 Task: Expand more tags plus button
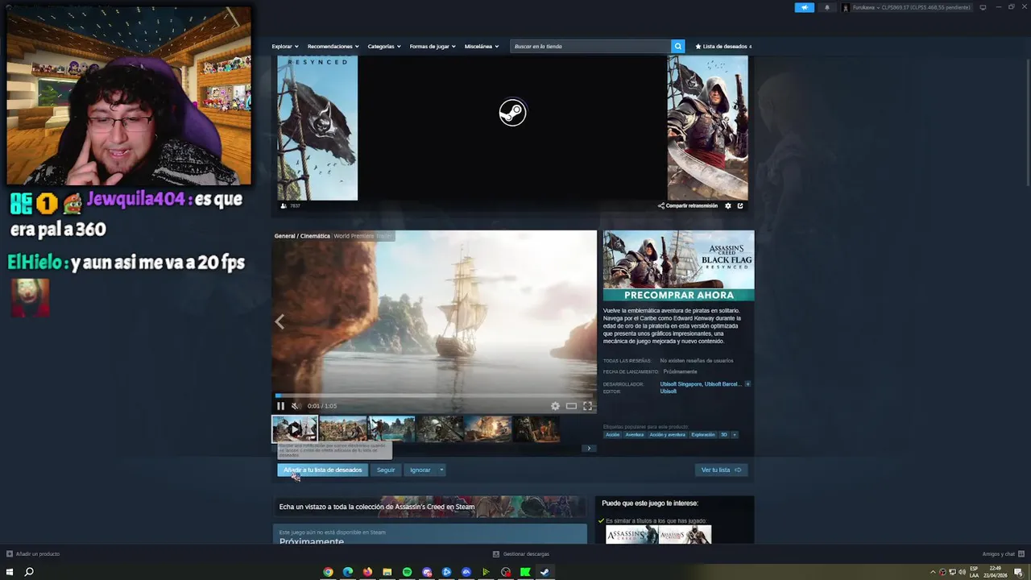tap(734, 435)
